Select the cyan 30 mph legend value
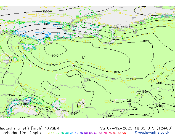 [x=67, y=133]
